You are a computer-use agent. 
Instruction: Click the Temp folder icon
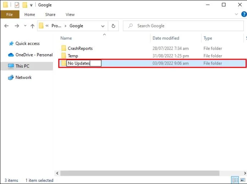pos(64,56)
